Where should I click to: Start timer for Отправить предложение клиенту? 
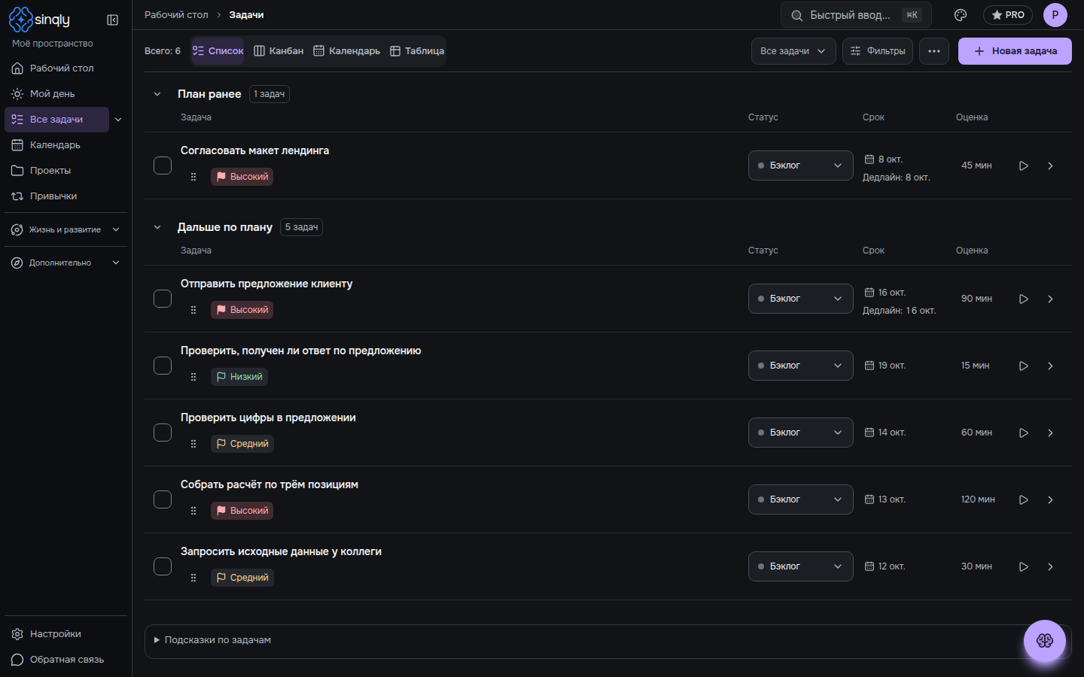tap(1024, 299)
